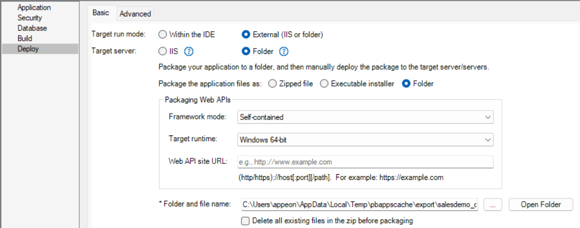This screenshot has height=228, width=580.
Task: Choose IIS as target server
Action: coord(162,51)
